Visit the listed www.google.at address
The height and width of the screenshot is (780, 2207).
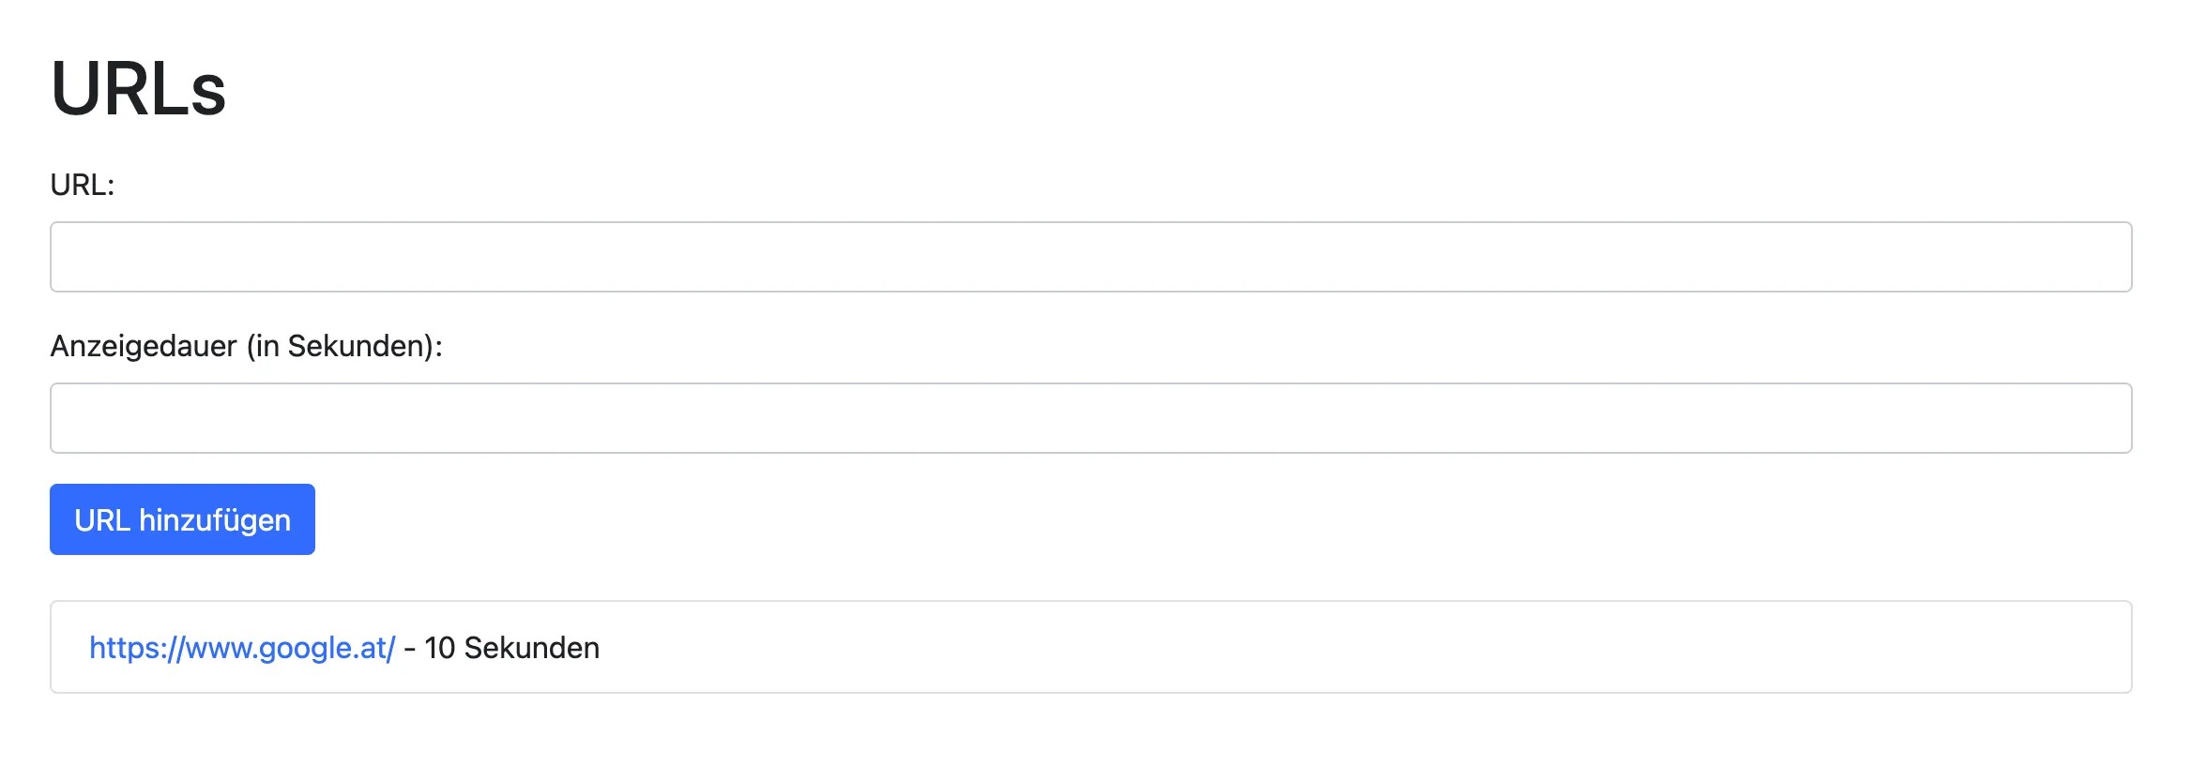pos(242,648)
